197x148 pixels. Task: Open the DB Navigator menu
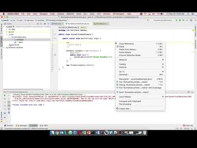pos(119,14)
